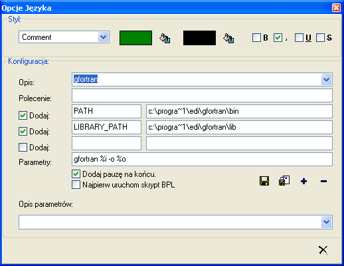The image size is (344, 266).
Task: Check the third empty Dodaj checkbox
Action: (23, 148)
